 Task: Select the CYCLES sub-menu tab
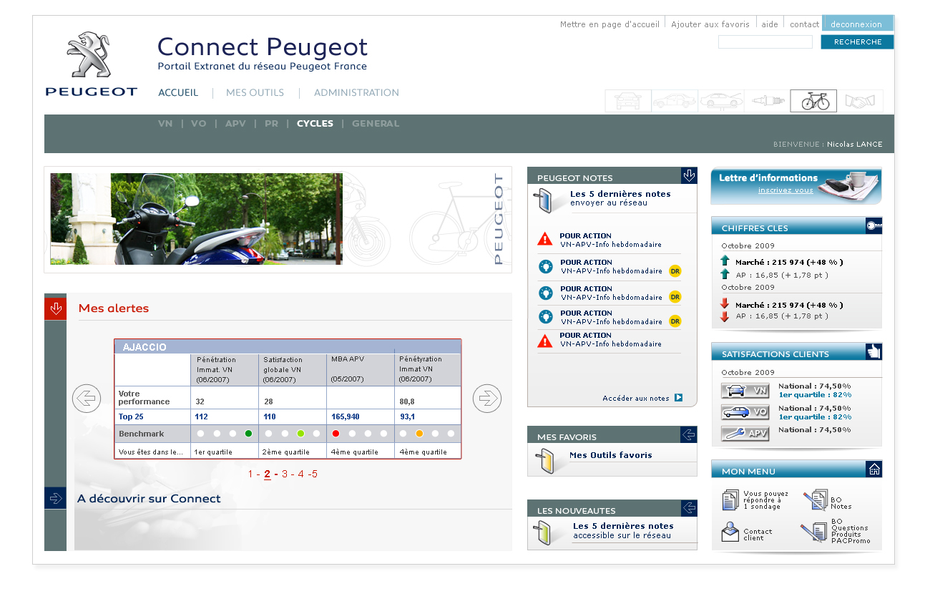(315, 124)
